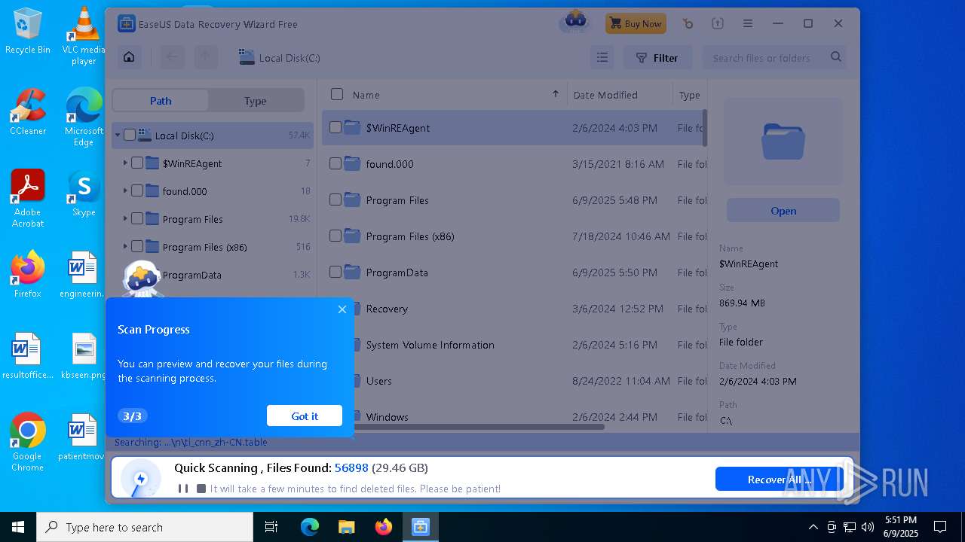Viewport: 965px width, 542px height.
Task: Check the Local Disk(C:) tree checkbox
Action: tap(130, 135)
